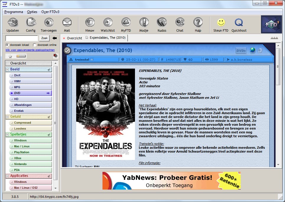Viewport: 285px width, 202px height.
Task: Select the Expendables, The (2010) tab
Action: click(106, 38)
